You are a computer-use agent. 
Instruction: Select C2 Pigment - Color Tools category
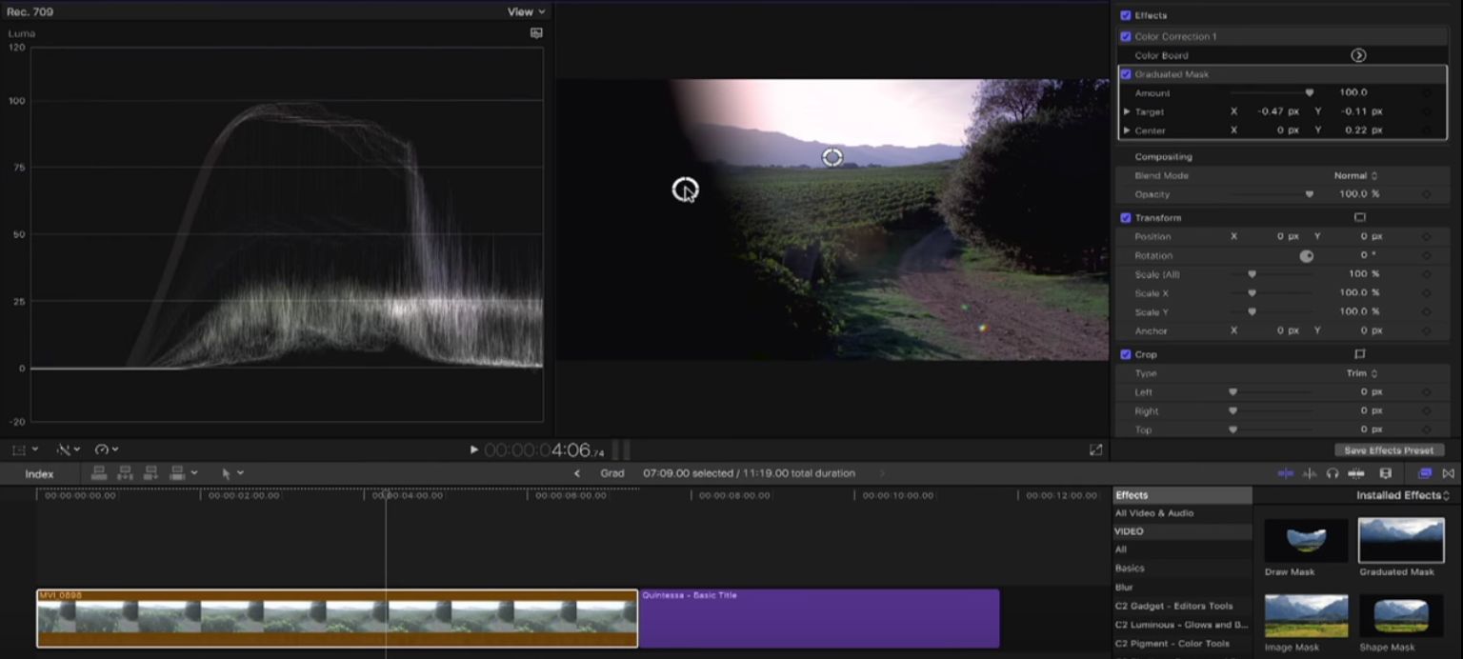[x=1172, y=644]
